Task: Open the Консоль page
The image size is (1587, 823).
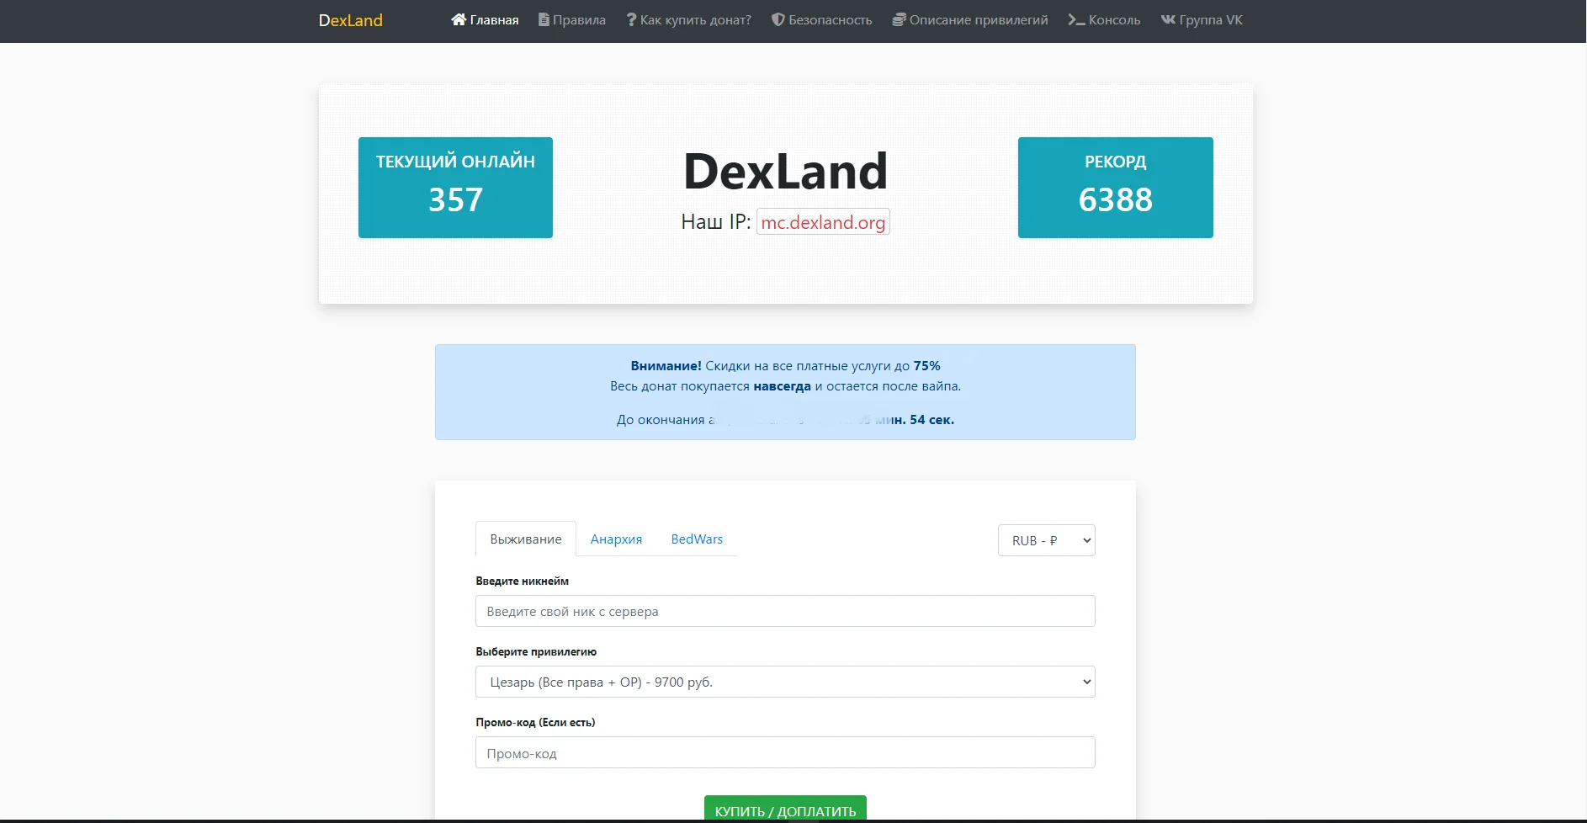Action: [1104, 20]
